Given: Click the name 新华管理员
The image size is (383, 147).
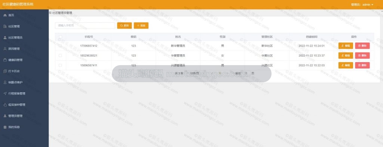Looking at the screenshot, I should pos(178,46).
